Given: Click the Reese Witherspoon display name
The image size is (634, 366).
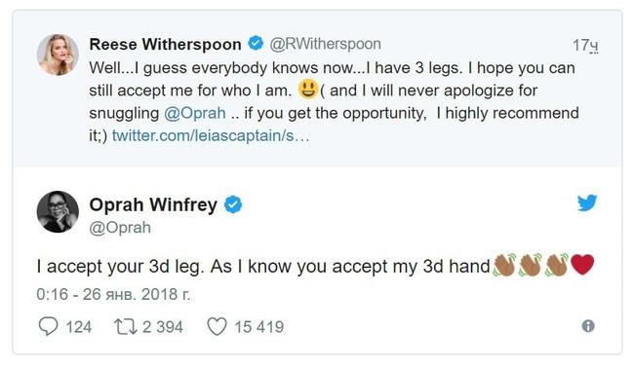Looking at the screenshot, I should point(165,44).
